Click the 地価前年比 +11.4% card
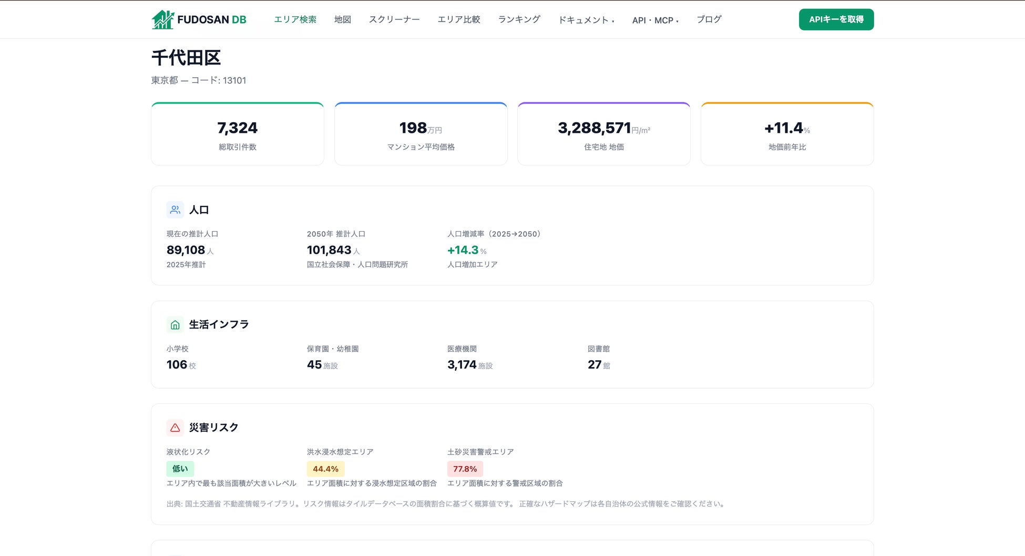The height and width of the screenshot is (556, 1025). 787,134
